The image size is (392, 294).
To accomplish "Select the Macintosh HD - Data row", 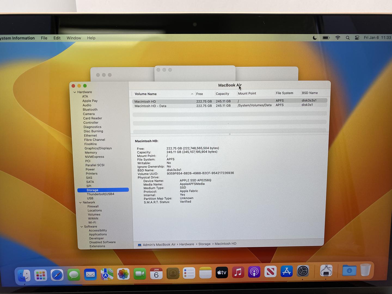I will pos(229,106).
